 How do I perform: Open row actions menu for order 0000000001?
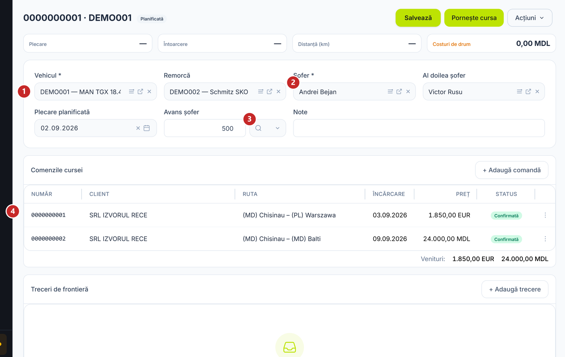545,215
